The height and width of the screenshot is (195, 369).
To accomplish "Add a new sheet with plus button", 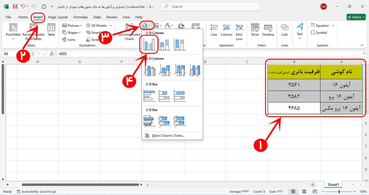I will click(x=313, y=185).
